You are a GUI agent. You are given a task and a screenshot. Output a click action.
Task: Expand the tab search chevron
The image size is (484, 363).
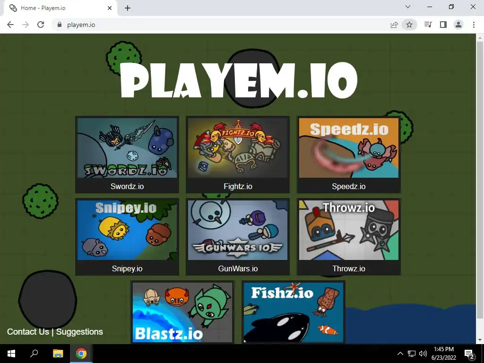(x=408, y=7)
